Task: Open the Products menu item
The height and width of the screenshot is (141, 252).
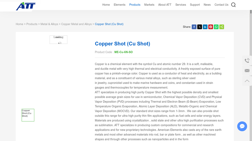Action: coord(135,5)
